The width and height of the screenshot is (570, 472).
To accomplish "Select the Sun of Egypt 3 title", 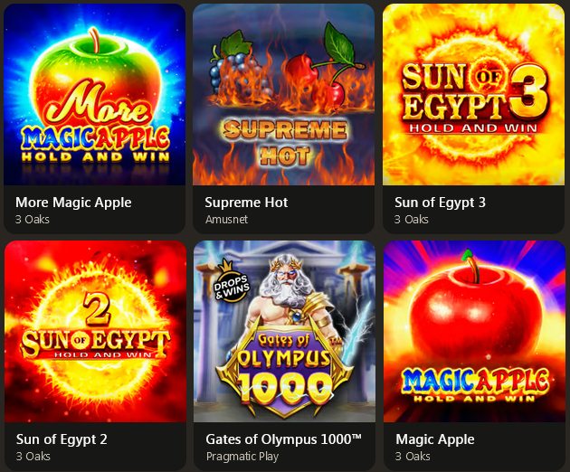I will tap(440, 203).
